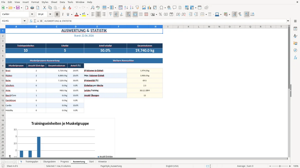Image resolution: width=300 pixels, height=168 pixels.
Task: Click the Clear Direct Formatting icon
Action: tap(70, 8)
